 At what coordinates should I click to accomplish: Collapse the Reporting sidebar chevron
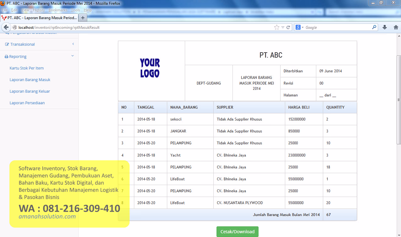(x=72, y=56)
